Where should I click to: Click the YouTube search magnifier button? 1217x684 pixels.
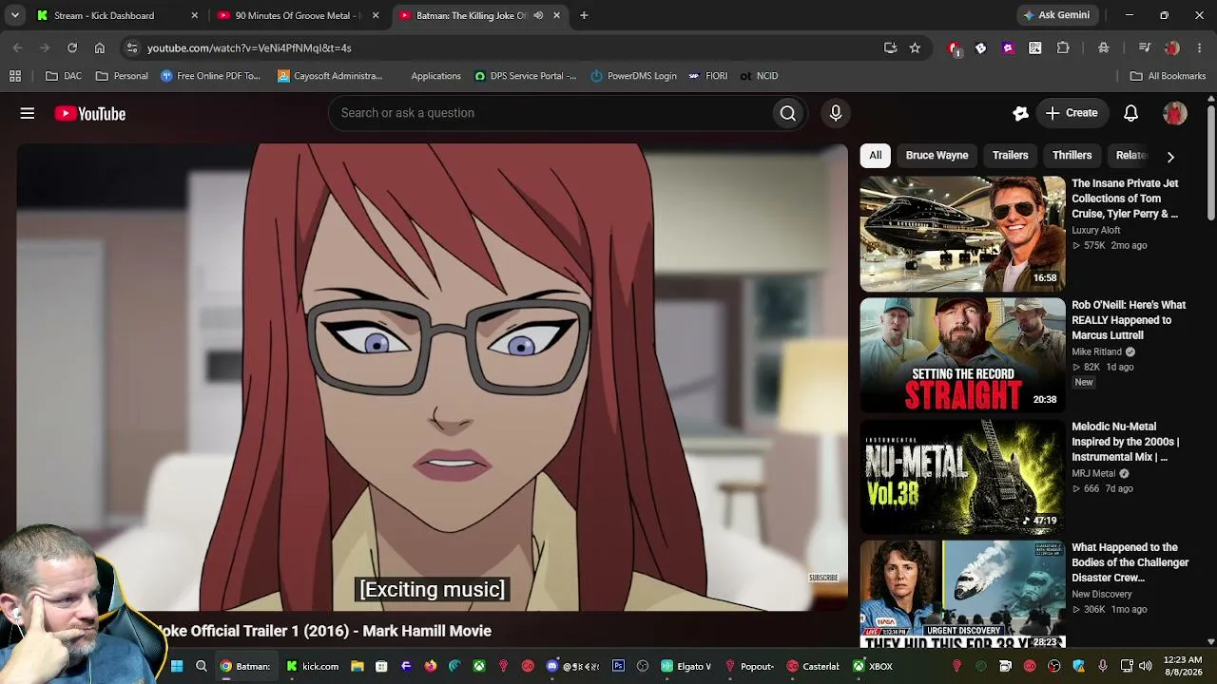pos(788,113)
